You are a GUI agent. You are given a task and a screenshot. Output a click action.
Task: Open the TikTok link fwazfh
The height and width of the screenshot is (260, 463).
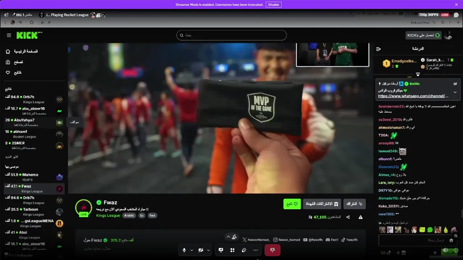349,240
